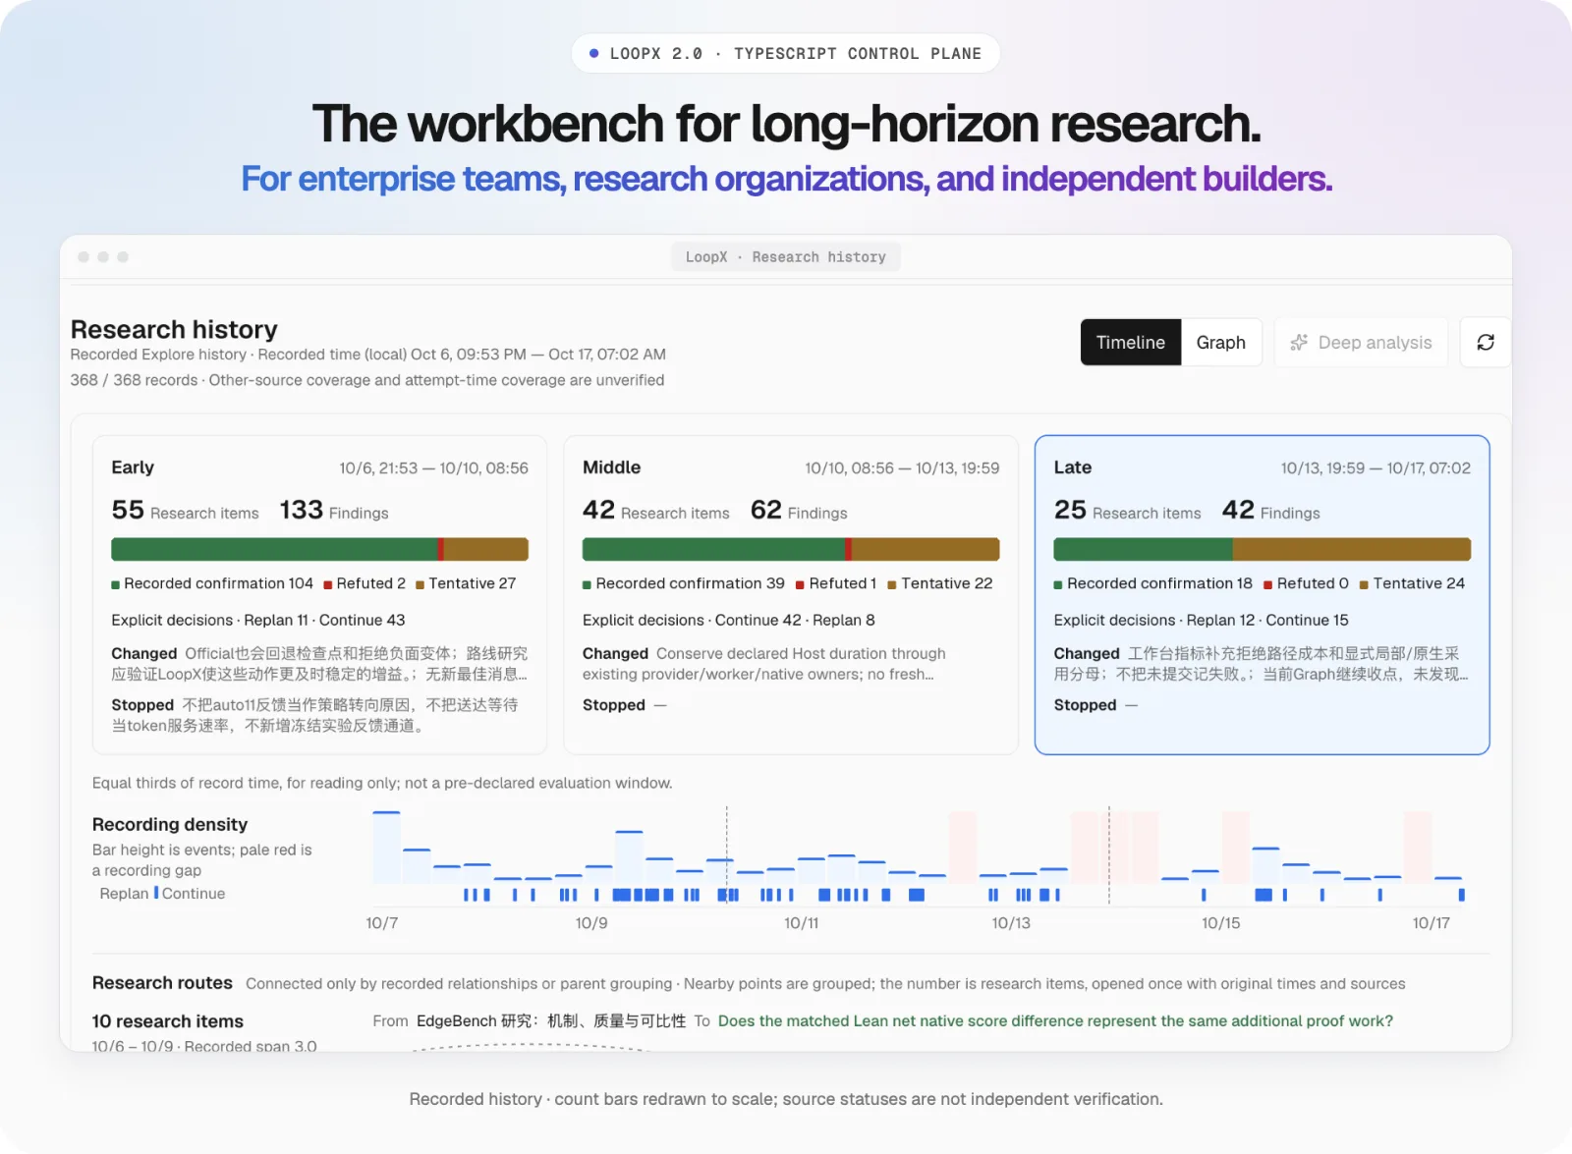
Task: Click red swatch beside Refuted 2
Action: pyautogui.click(x=328, y=585)
